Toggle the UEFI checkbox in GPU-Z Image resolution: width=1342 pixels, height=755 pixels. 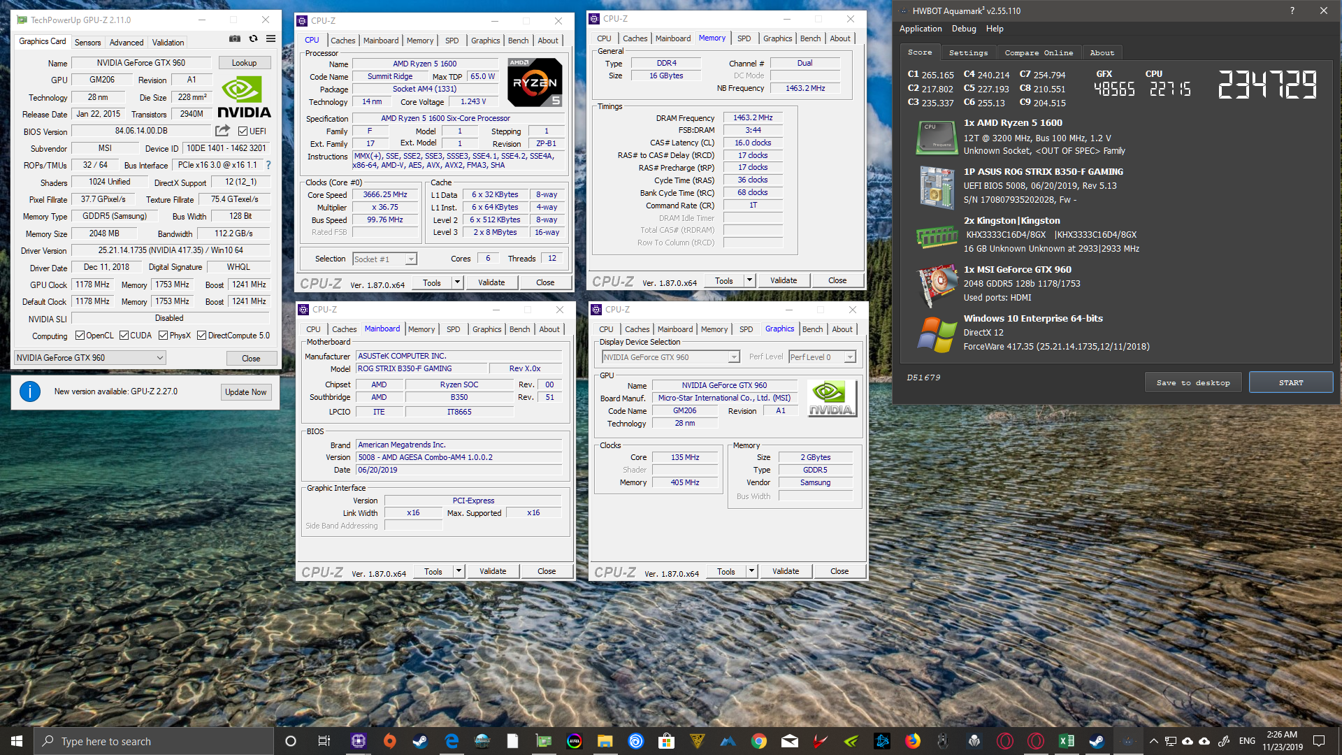click(x=243, y=131)
